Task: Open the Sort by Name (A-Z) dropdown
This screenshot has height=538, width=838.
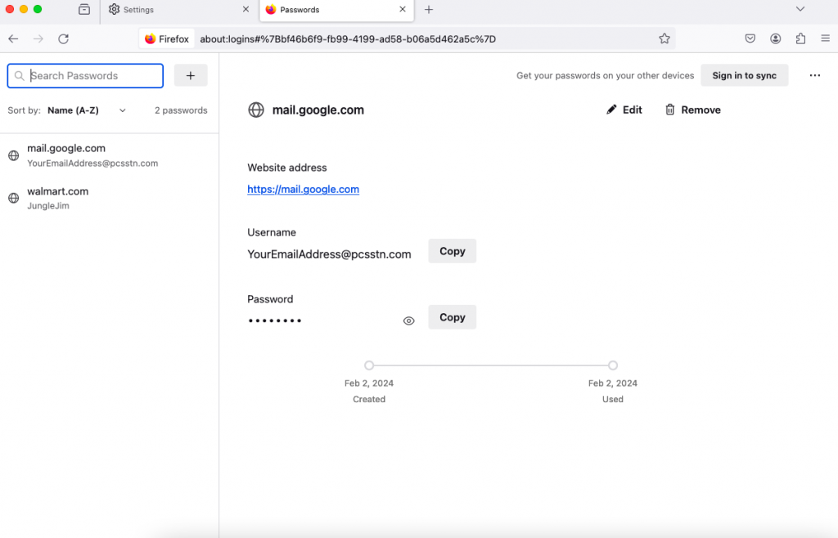Action: pyautogui.click(x=87, y=110)
